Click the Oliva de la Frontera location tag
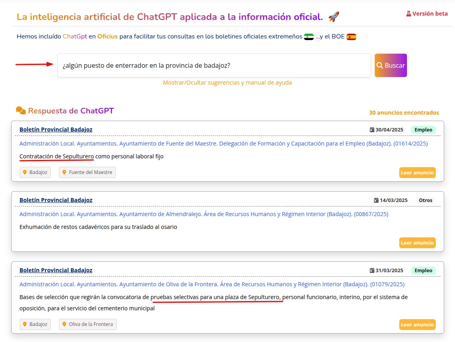The width and height of the screenshot is (455, 342). click(88, 324)
